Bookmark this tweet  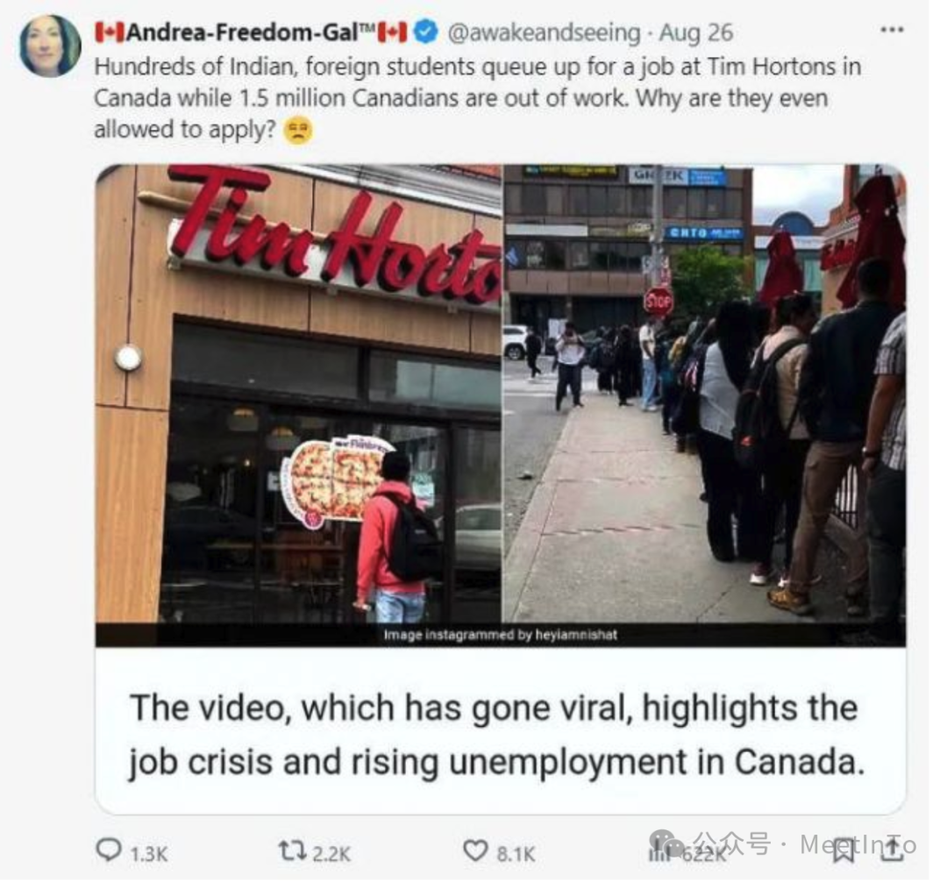pyautogui.click(x=844, y=852)
